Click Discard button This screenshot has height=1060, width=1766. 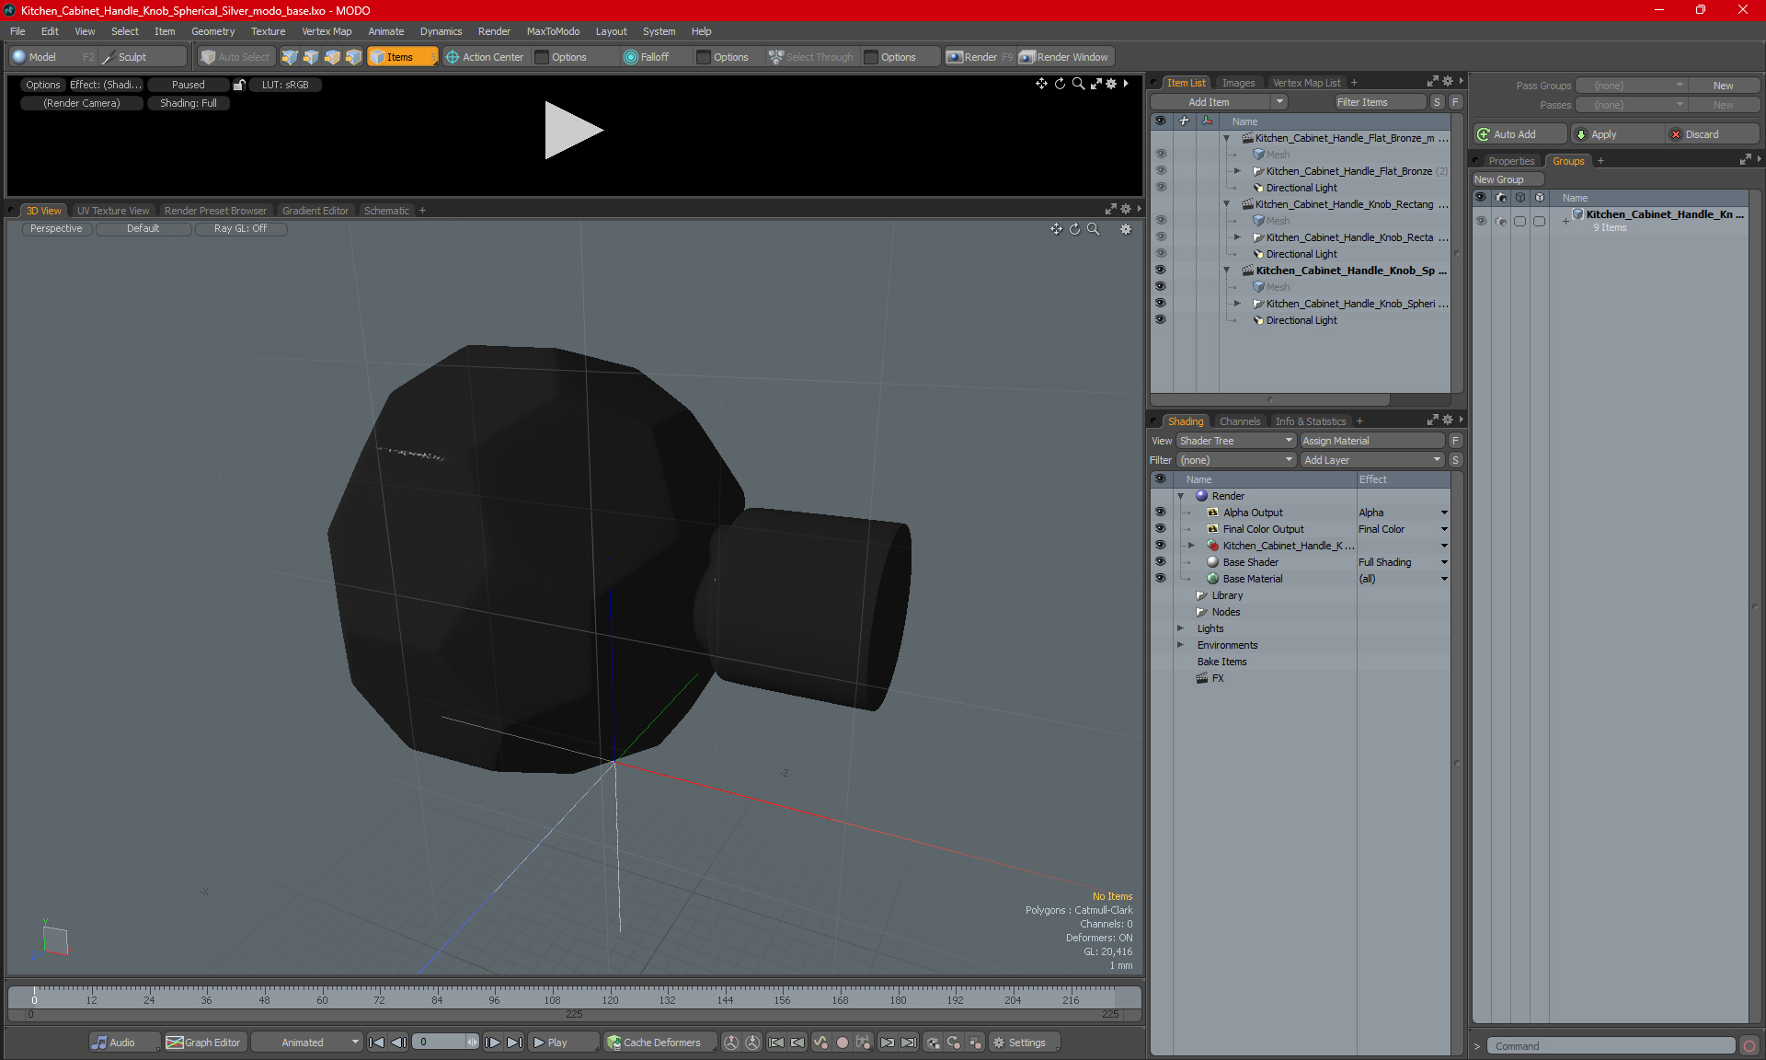point(1713,134)
